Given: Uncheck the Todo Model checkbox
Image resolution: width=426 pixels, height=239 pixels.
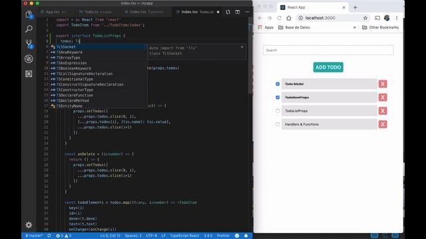Looking at the screenshot, I should [278, 84].
